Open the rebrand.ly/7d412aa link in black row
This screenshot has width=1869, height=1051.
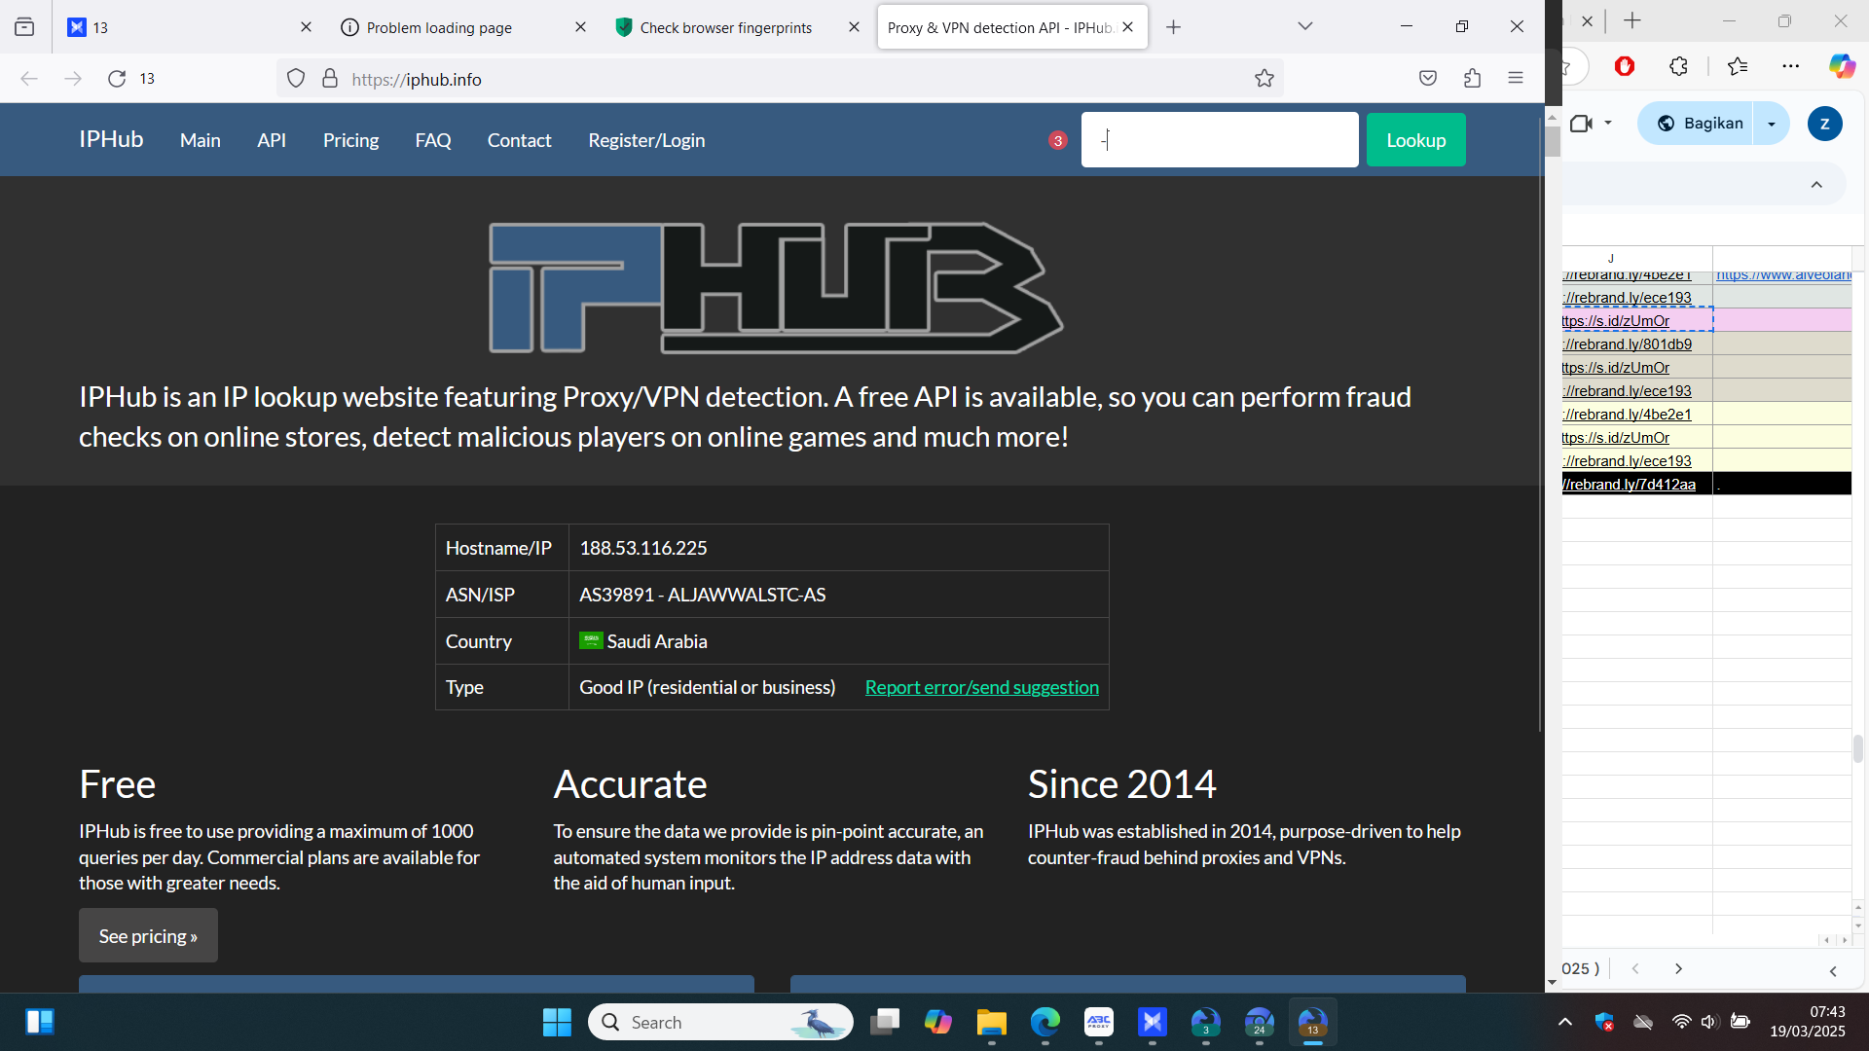[x=1631, y=485]
